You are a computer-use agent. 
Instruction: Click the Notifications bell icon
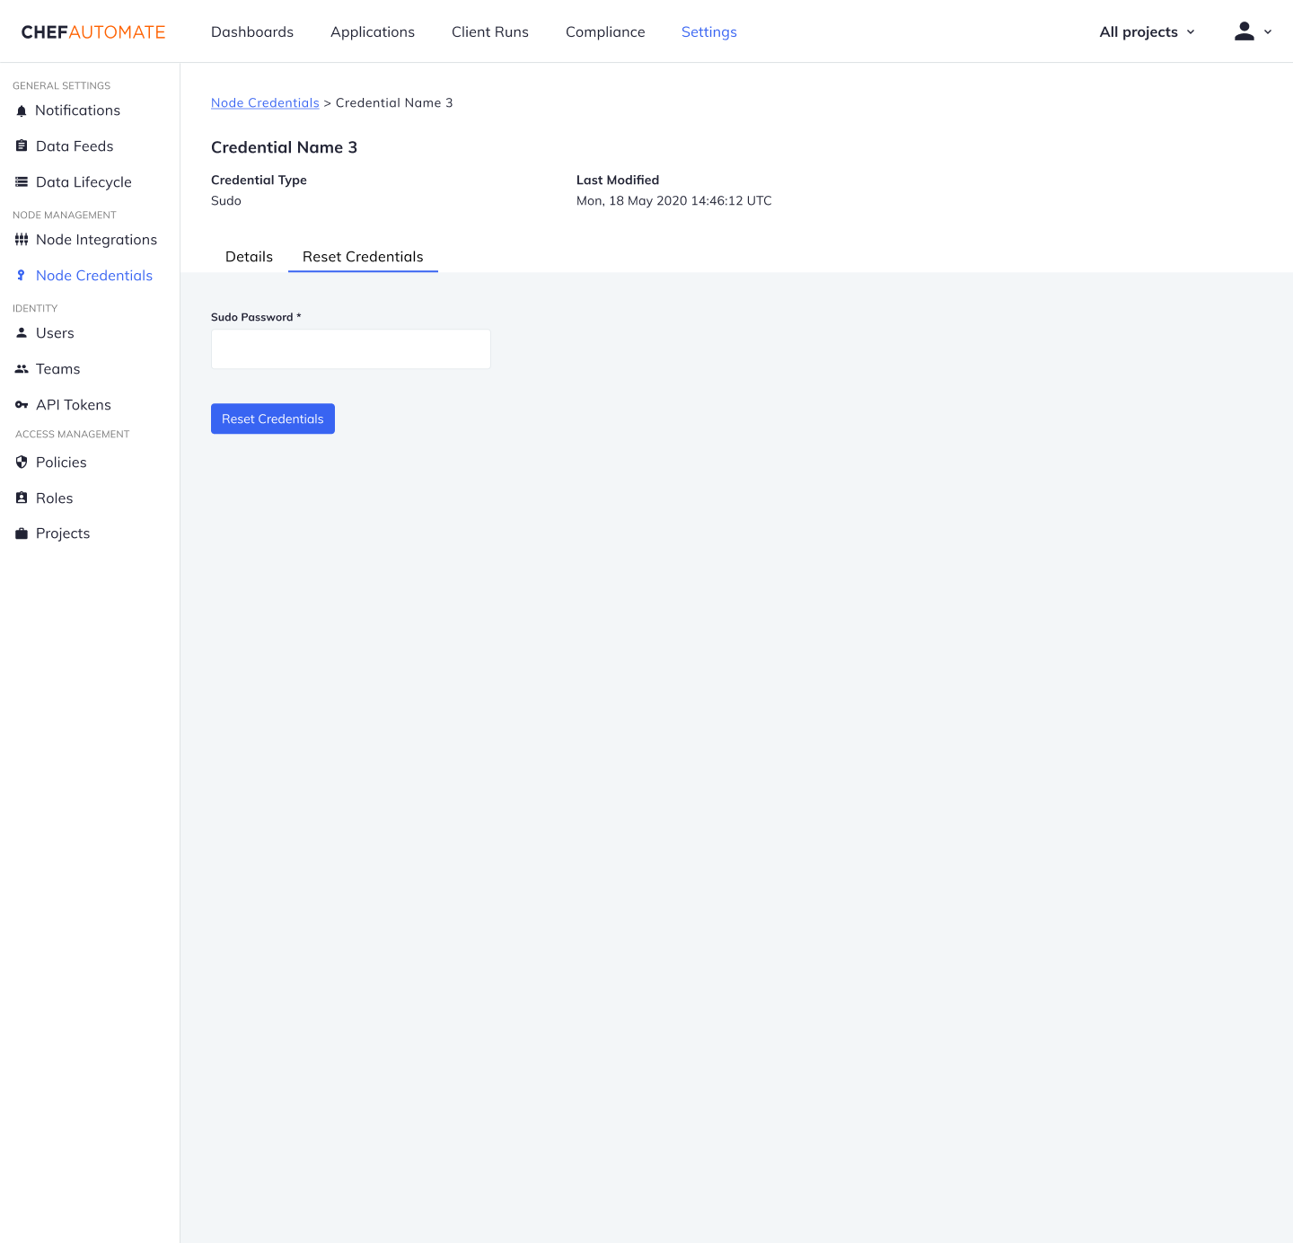22,110
